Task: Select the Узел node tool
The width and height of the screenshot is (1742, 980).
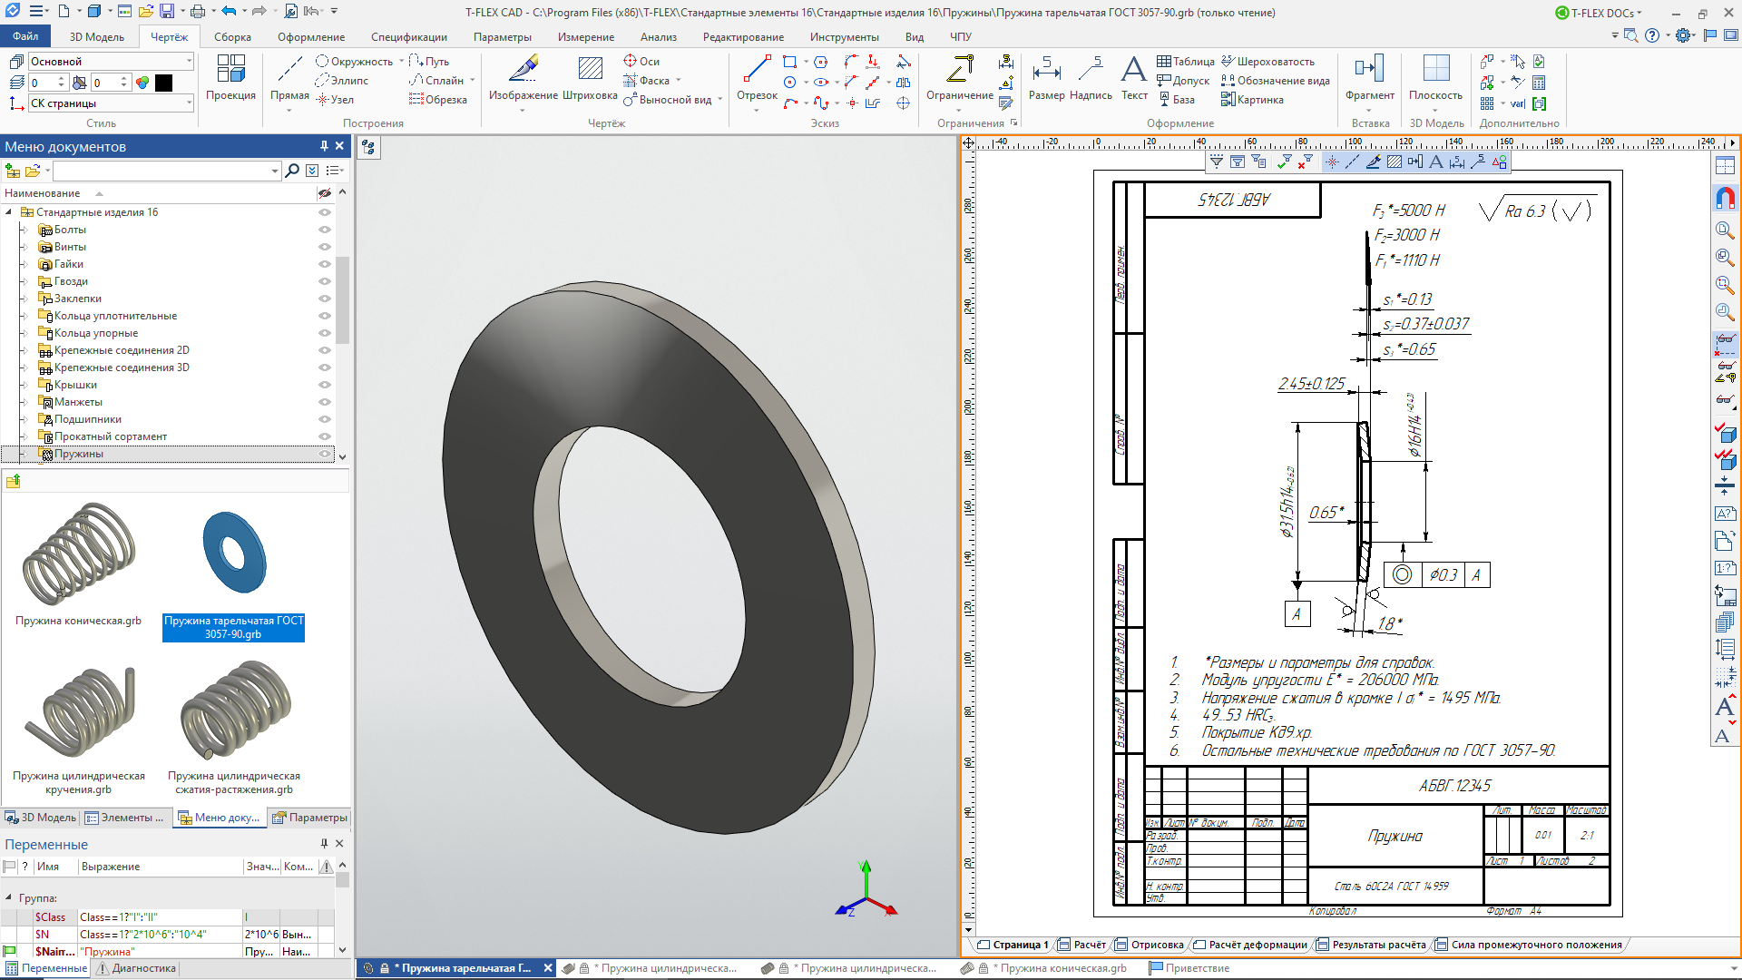Action: coord(335,99)
